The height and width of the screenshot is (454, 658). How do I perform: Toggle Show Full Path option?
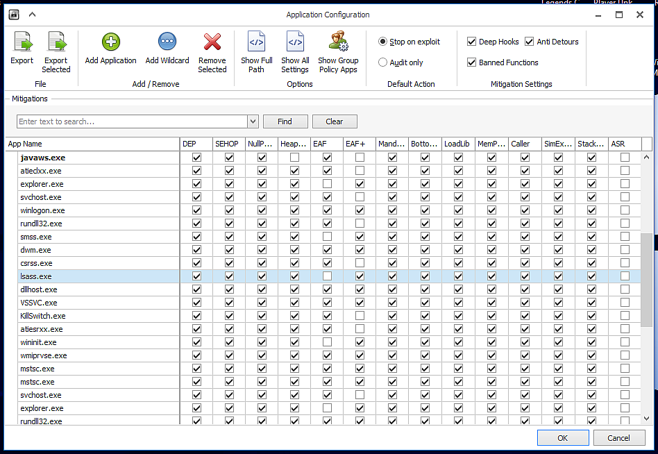point(256,43)
